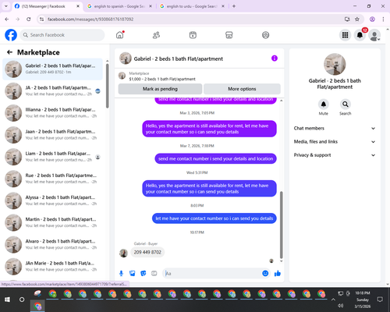Open the $1,000 2 beds listing link
390x312 pixels.
point(162,79)
